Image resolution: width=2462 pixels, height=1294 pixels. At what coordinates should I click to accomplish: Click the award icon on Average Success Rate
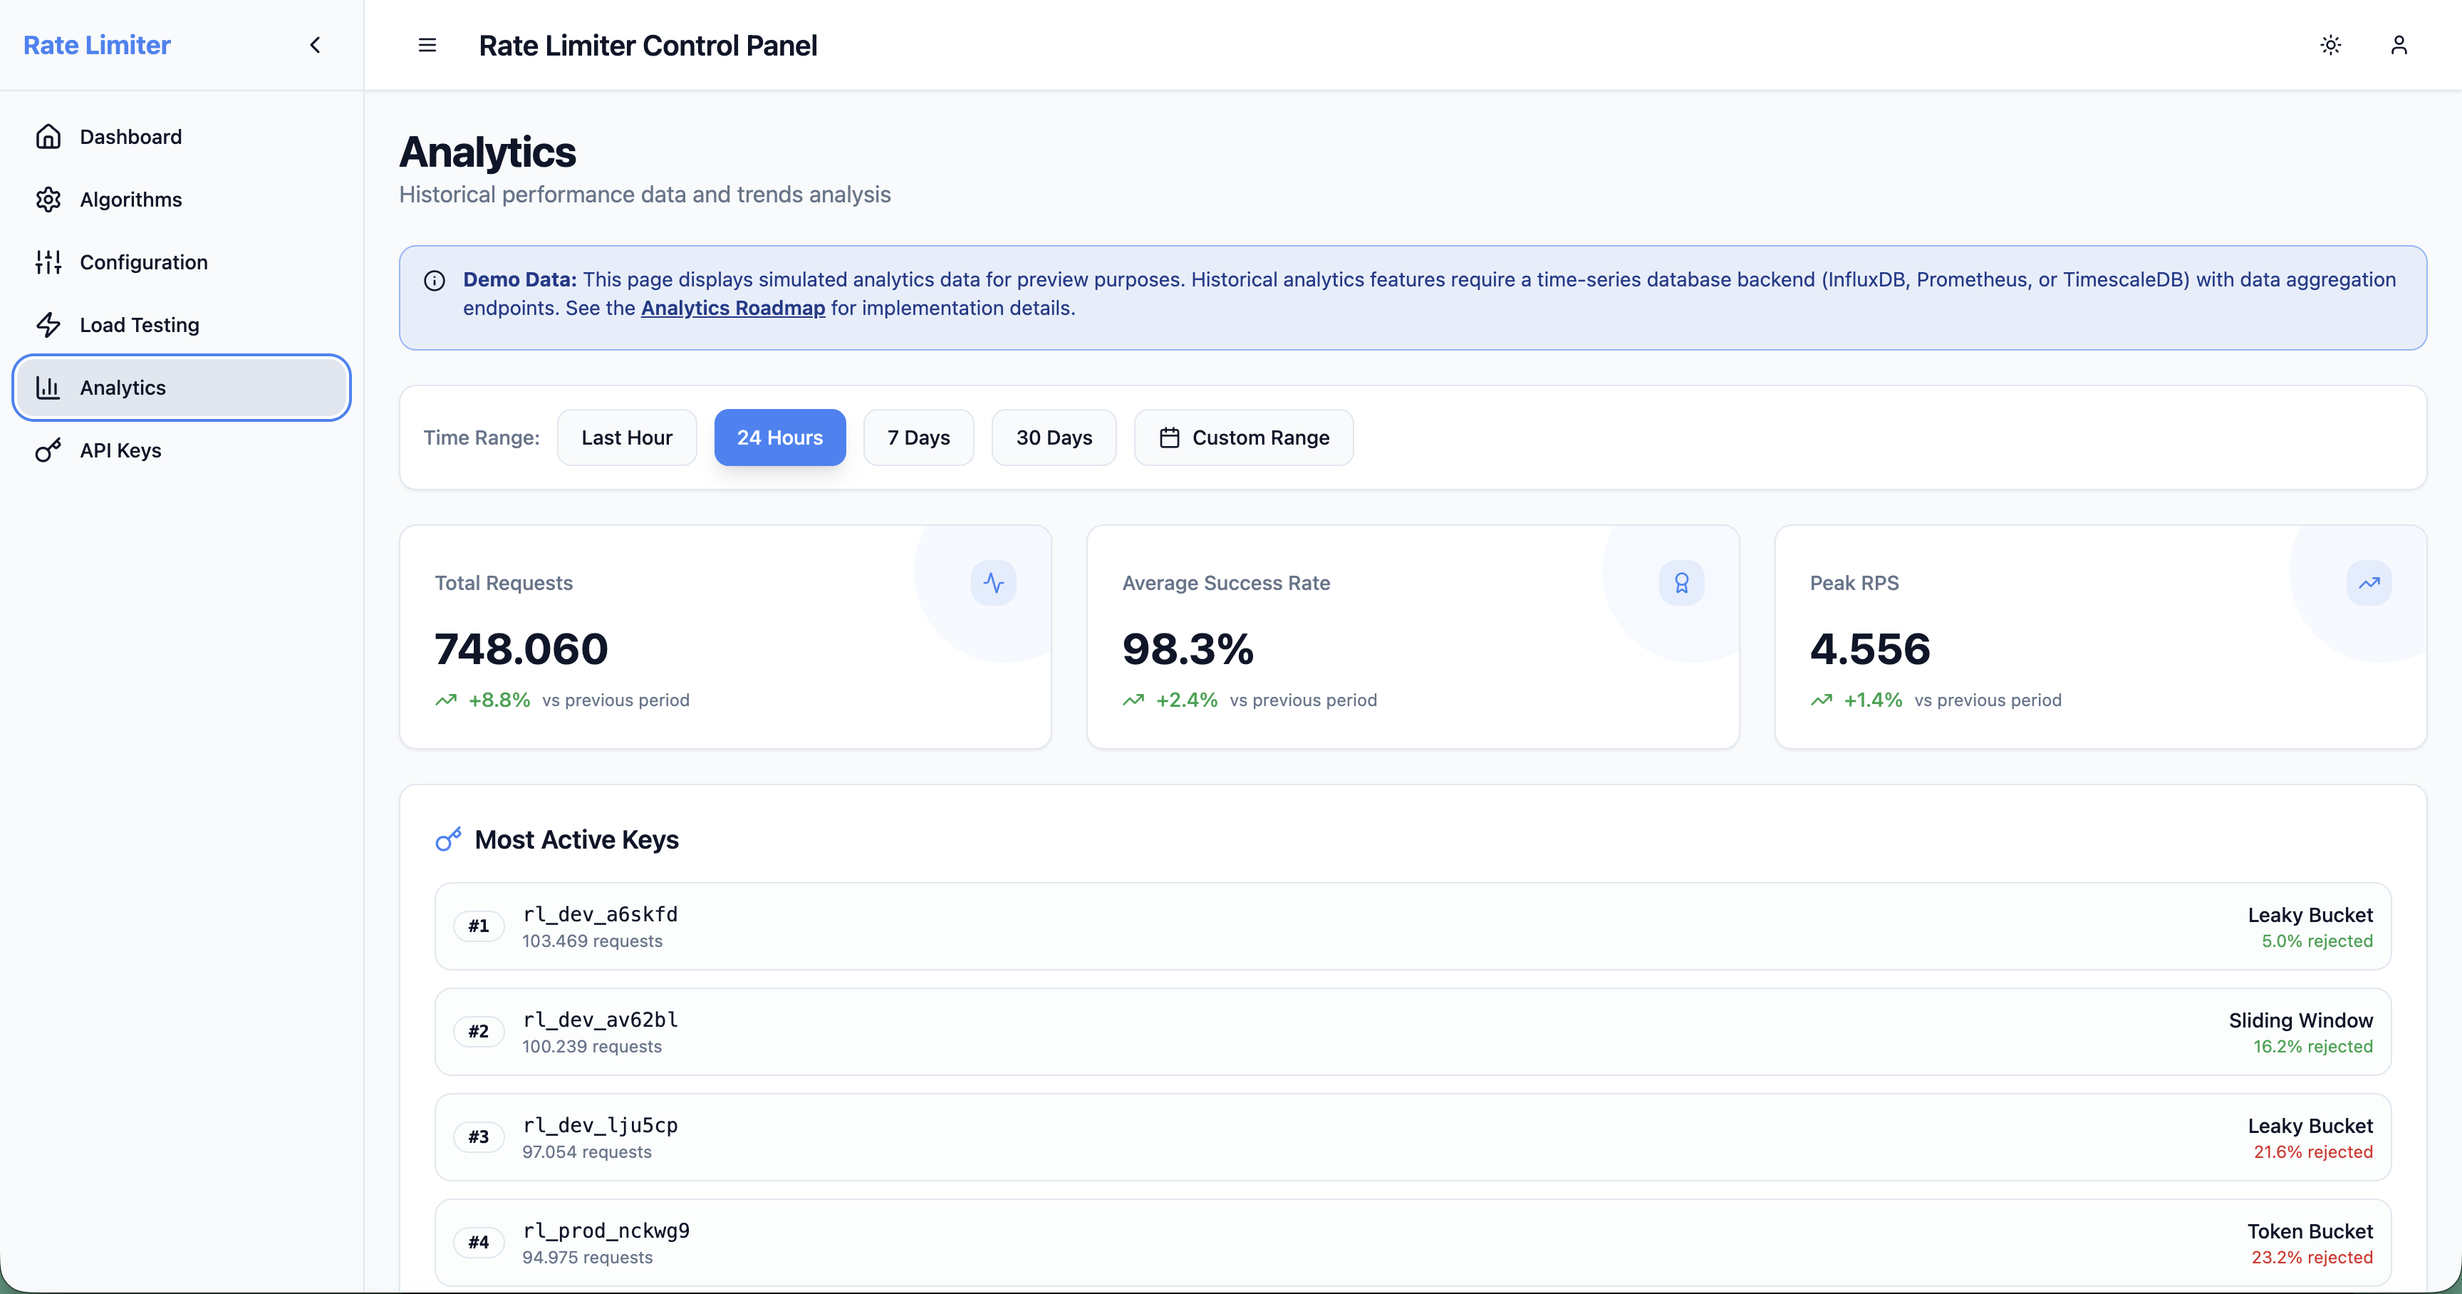point(1681,583)
